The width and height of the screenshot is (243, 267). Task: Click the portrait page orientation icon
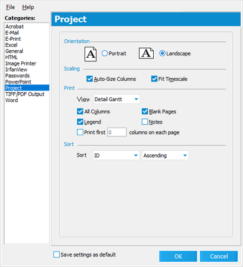point(90,54)
